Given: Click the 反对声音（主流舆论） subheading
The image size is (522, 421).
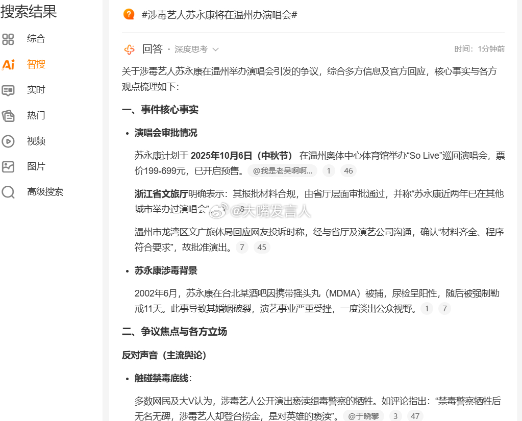Looking at the screenshot, I should point(164,355).
